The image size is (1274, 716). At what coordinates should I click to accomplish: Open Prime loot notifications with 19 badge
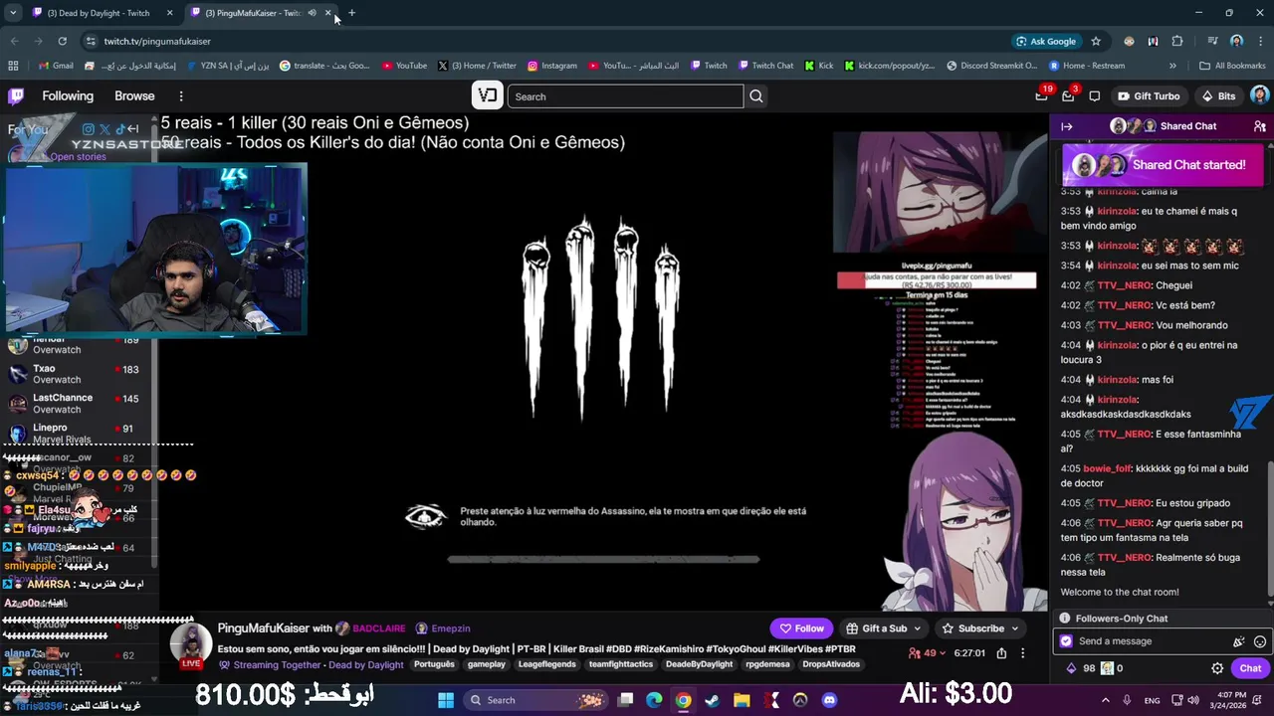pyautogui.click(x=1042, y=95)
